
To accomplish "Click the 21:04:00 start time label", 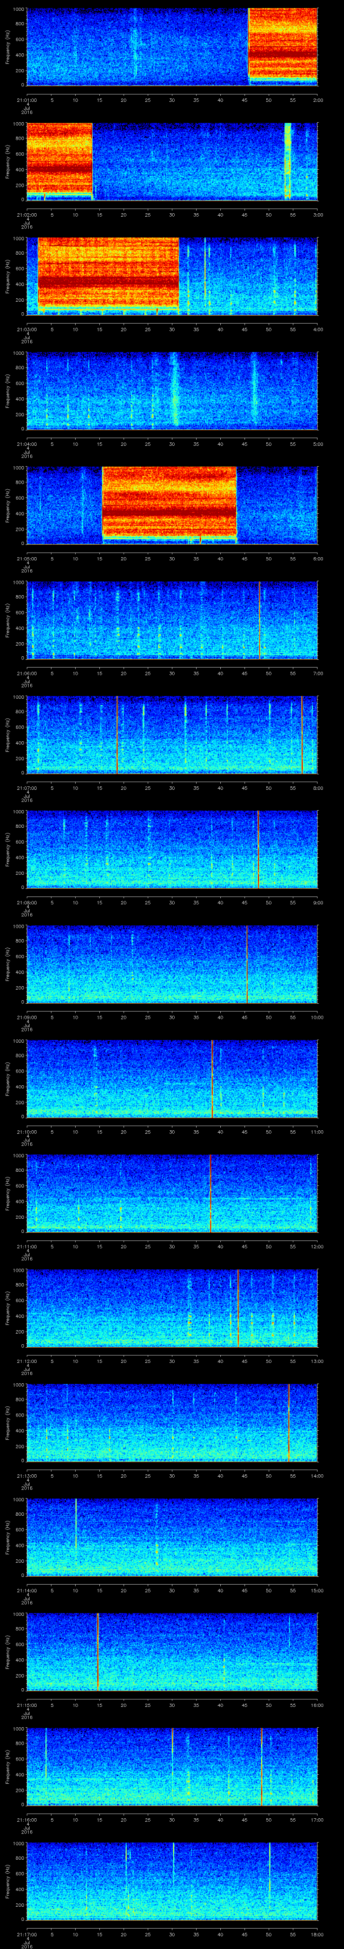I will [x=27, y=443].
